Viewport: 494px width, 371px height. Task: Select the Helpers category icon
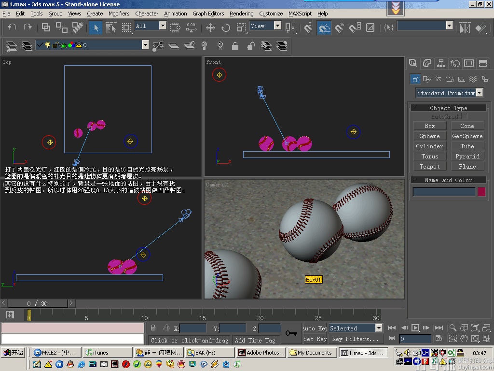click(x=462, y=79)
